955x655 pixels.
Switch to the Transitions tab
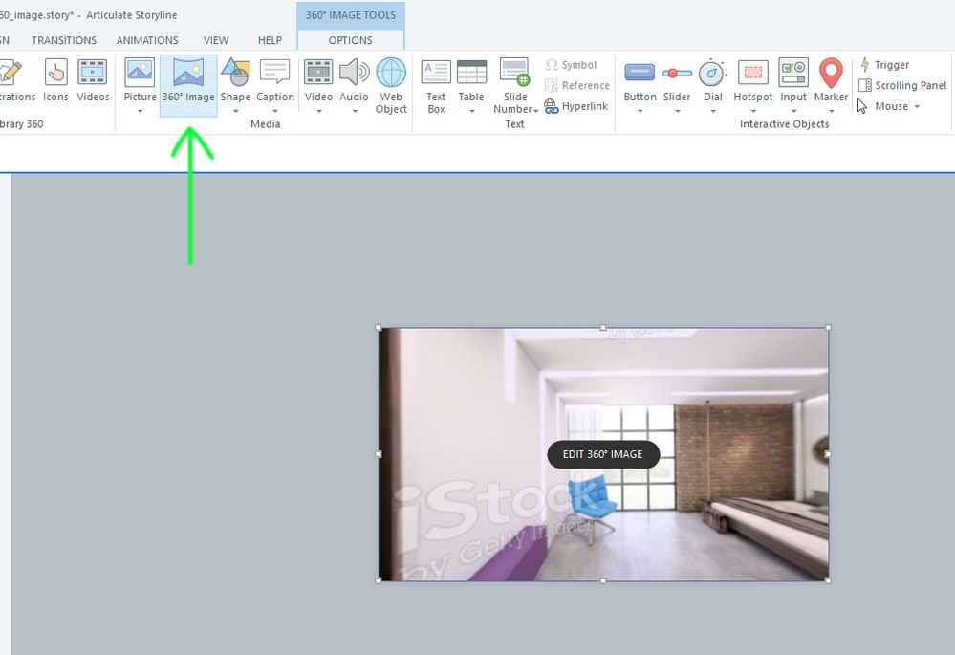tap(64, 40)
